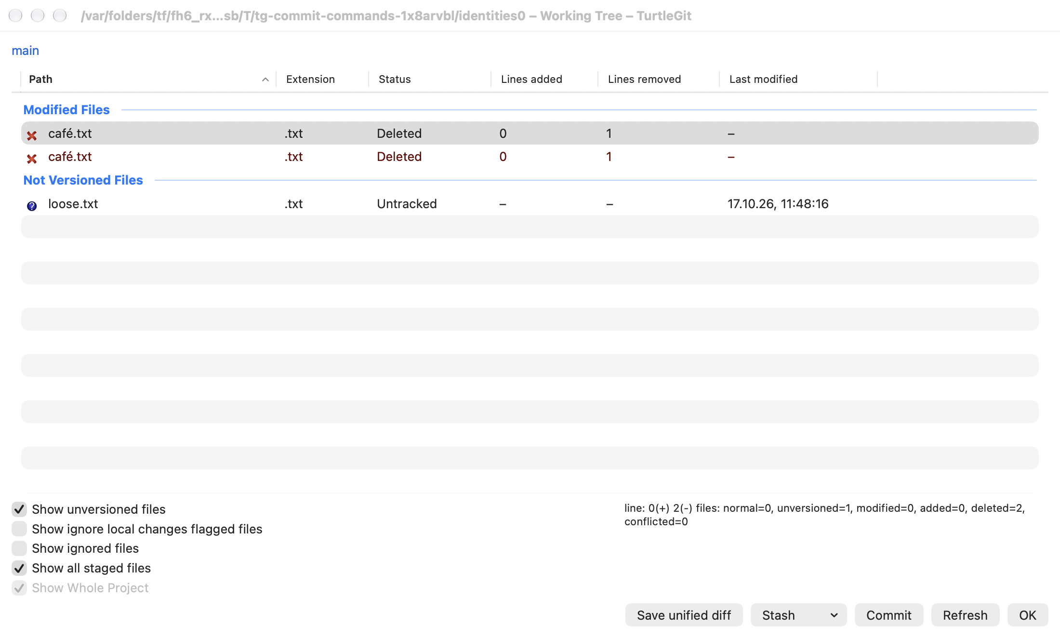Viewport: 1060px width, 638px height.
Task: Click the Path column sort arrow
Action: [265, 80]
